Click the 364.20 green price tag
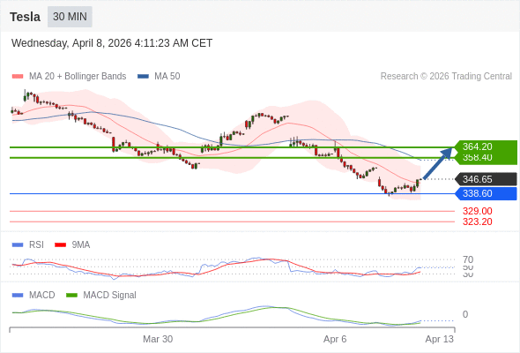Image resolution: width=520 pixels, height=353 pixels. 486,146
